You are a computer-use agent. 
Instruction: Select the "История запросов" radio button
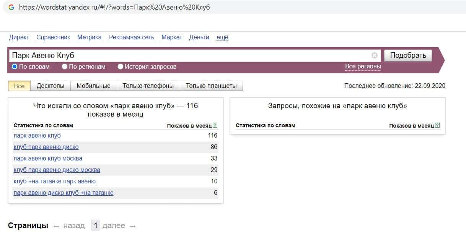point(121,66)
